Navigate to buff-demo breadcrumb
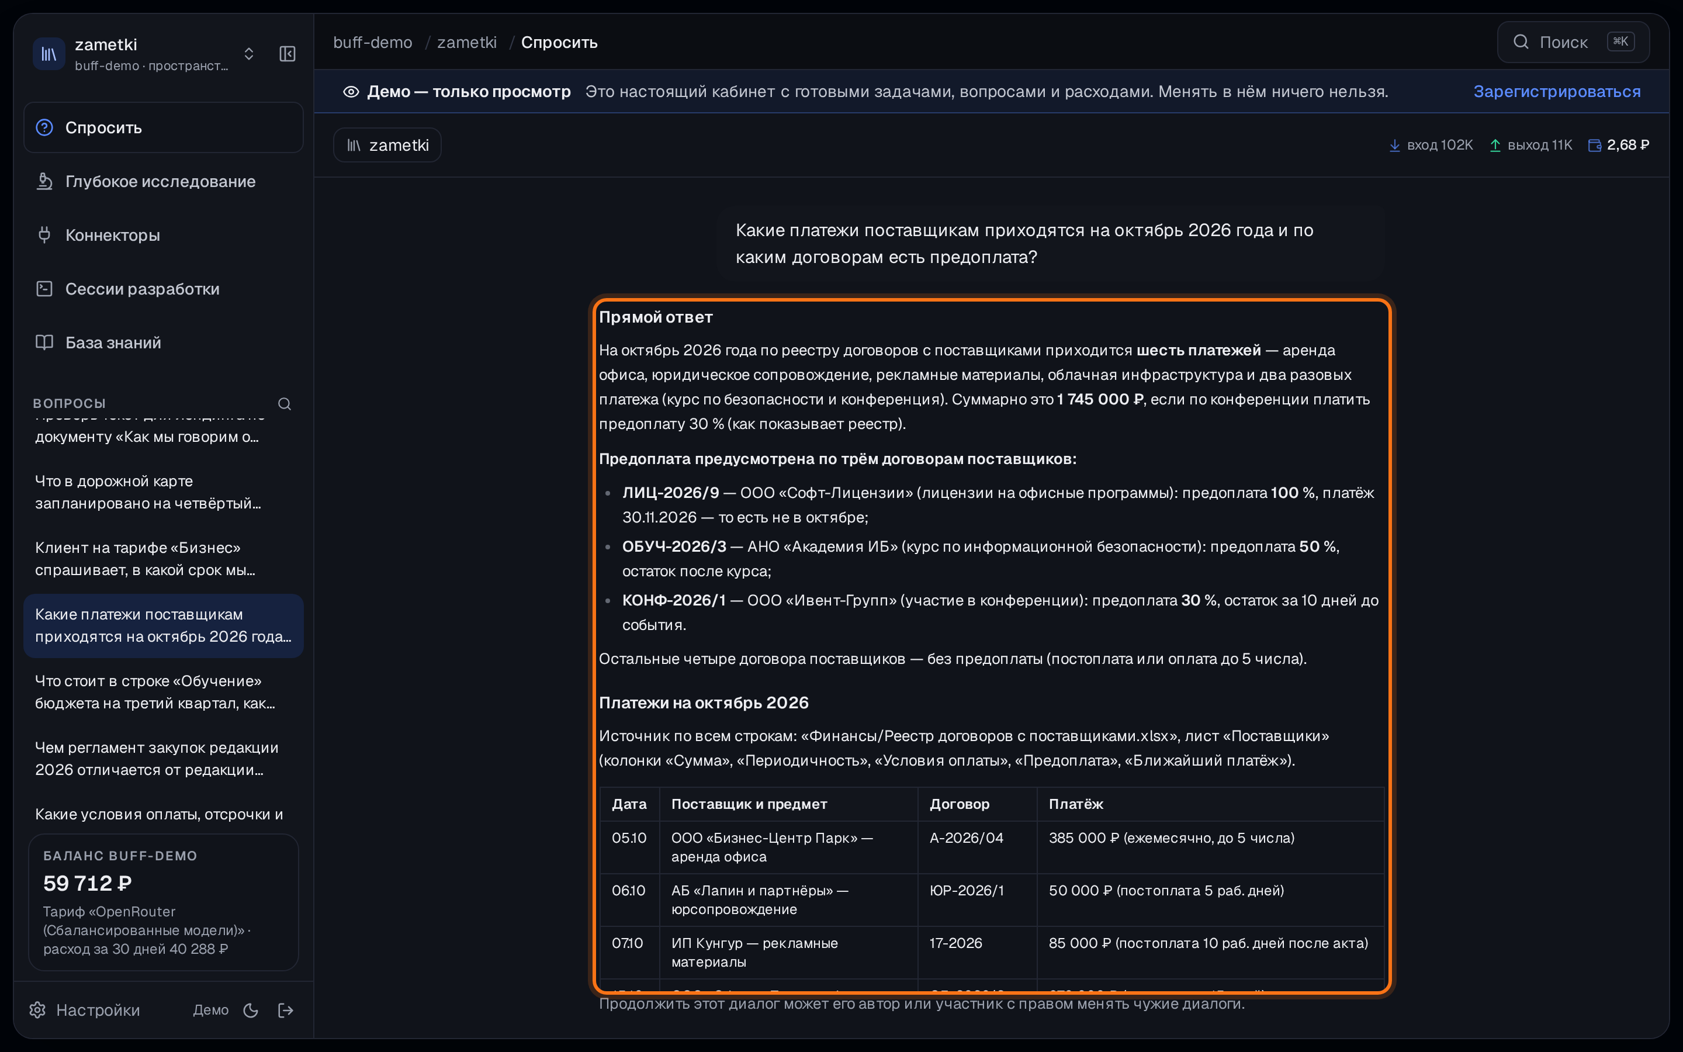The height and width of the screenshot is (1052, 1683). pos(373,43)
